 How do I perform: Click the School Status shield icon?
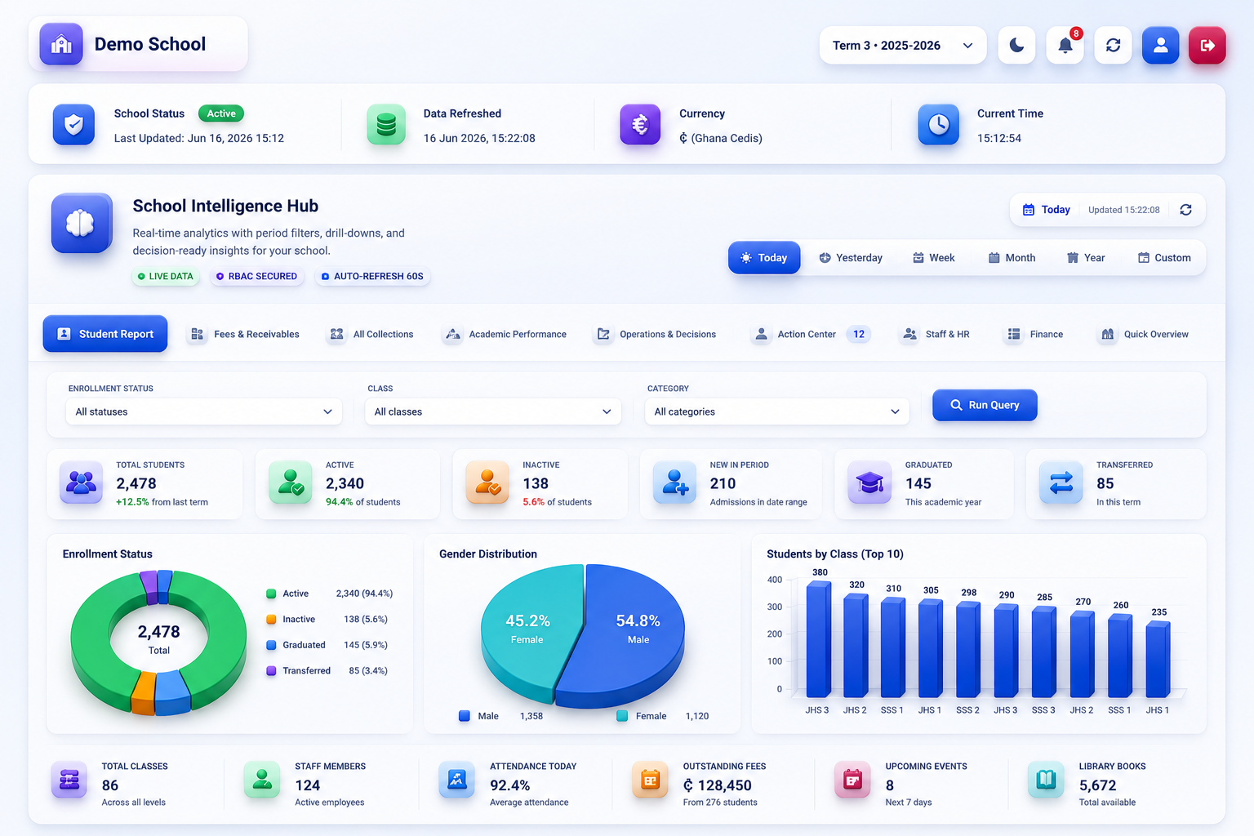click(x=73, y=125)
